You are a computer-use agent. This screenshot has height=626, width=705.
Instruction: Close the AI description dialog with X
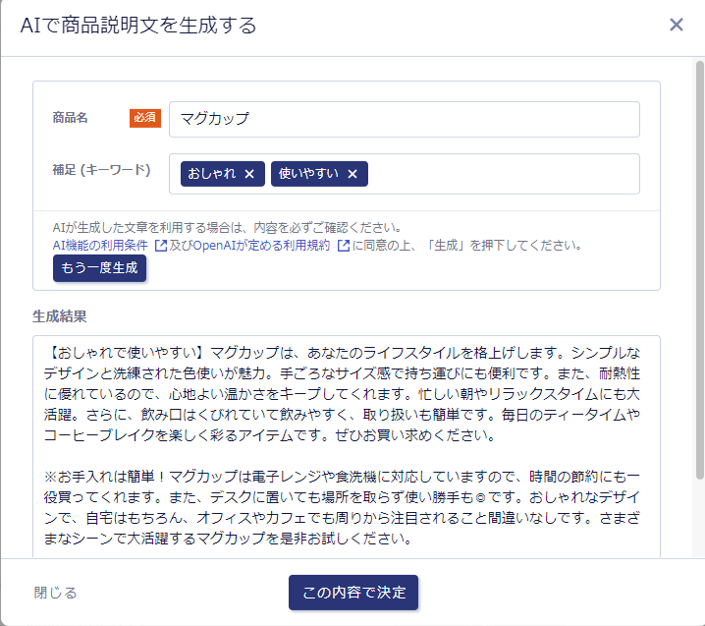coord(677,25)
